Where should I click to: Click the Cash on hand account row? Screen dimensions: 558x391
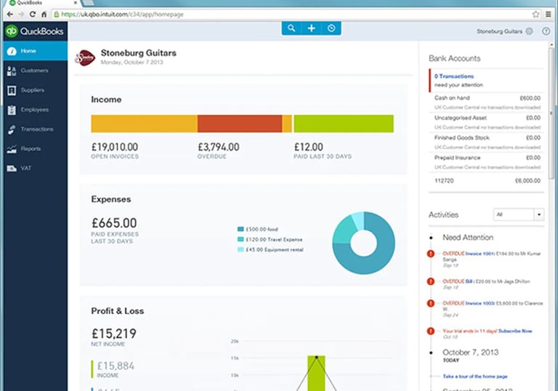pos(487,102)
